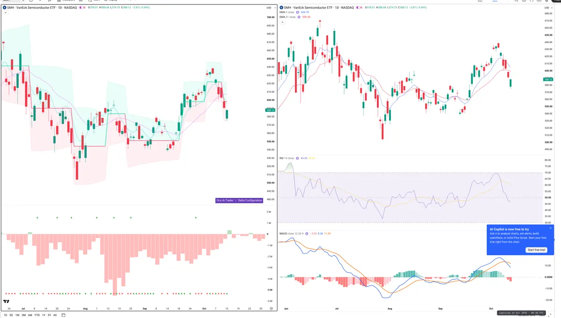Image resolution: width=561 pixels, height=318 pixels.
Task: Click the Start free trial button
Action: 537,250
